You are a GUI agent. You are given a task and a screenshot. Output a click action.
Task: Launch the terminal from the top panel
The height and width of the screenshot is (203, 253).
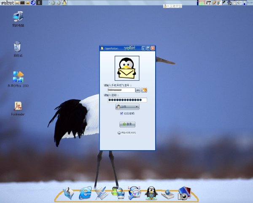click(x=22, y=3)
